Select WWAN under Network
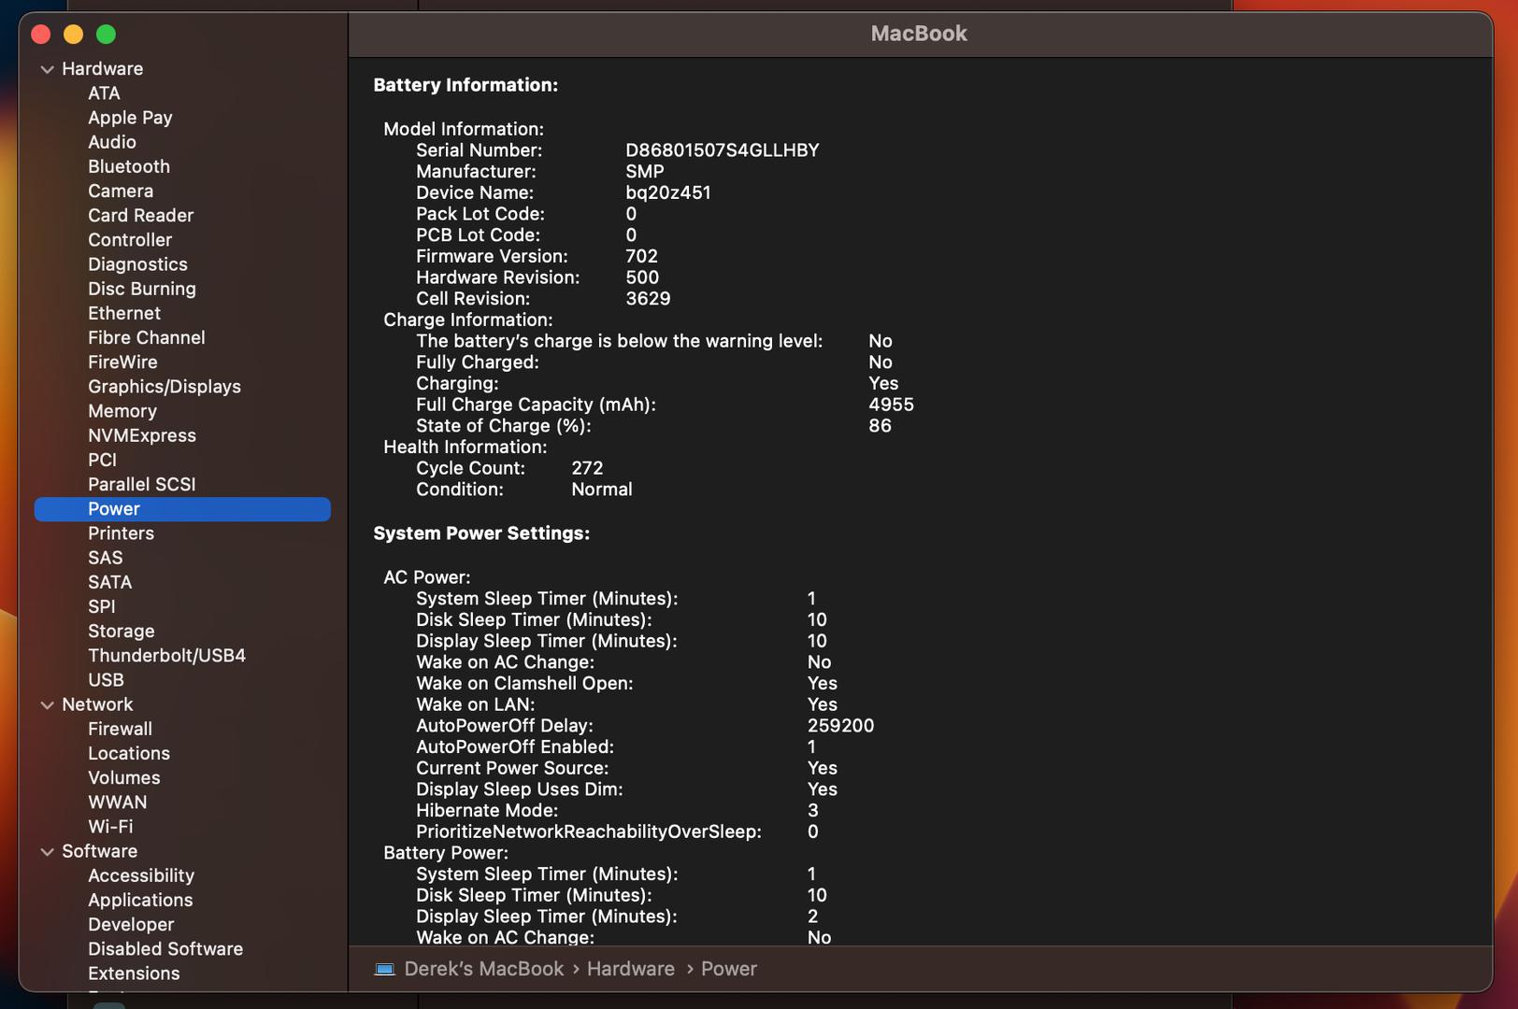Viewport: 1518px width, 1009px height. (x=118, y=803)
